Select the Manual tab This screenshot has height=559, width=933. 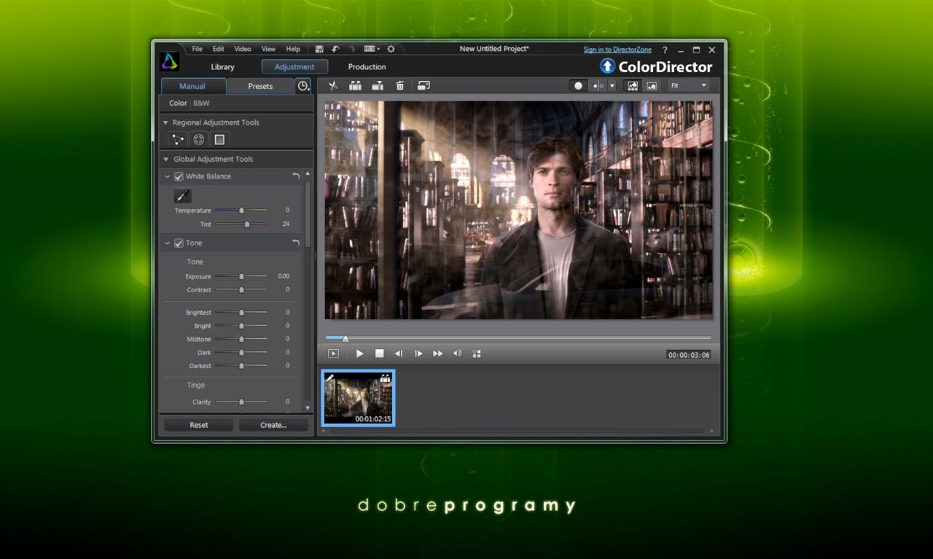(192, 86)
